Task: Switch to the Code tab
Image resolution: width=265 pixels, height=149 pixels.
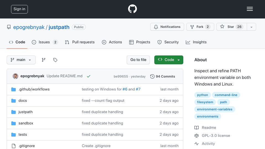Action: tap(17, 42)
